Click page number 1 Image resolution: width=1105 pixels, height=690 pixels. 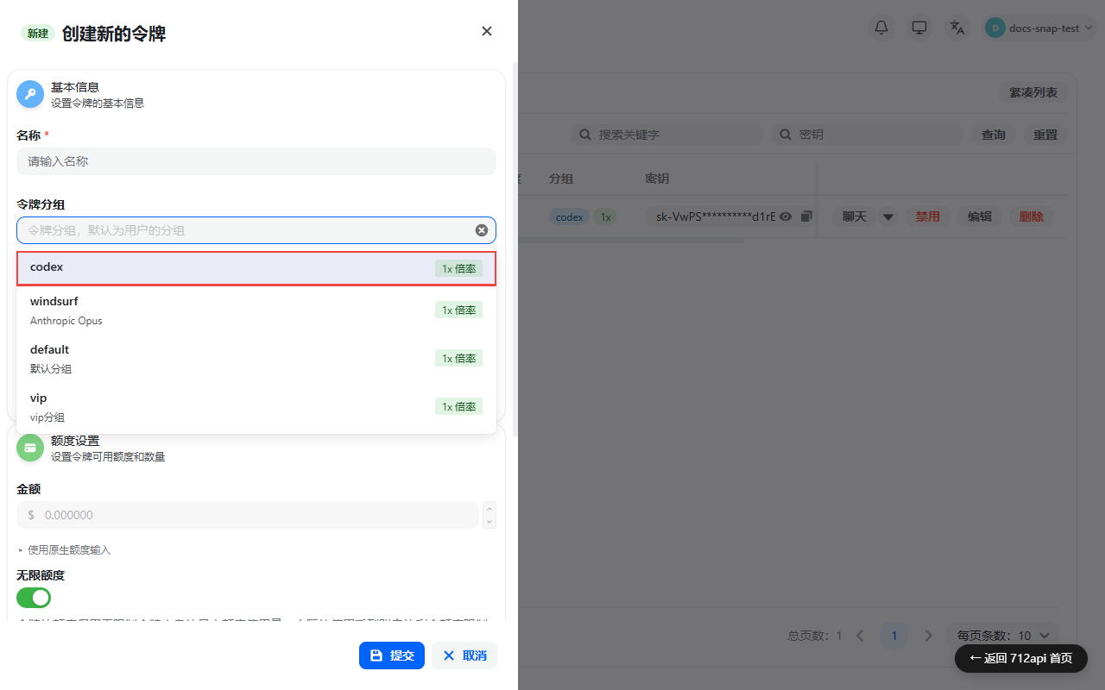[x=894, y=636]
